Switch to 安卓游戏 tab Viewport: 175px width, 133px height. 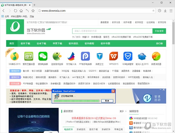coord(81,129)
